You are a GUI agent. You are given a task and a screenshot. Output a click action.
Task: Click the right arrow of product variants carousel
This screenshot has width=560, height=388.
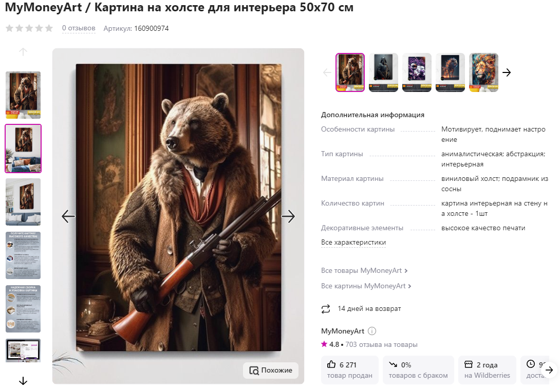(507, 72)
